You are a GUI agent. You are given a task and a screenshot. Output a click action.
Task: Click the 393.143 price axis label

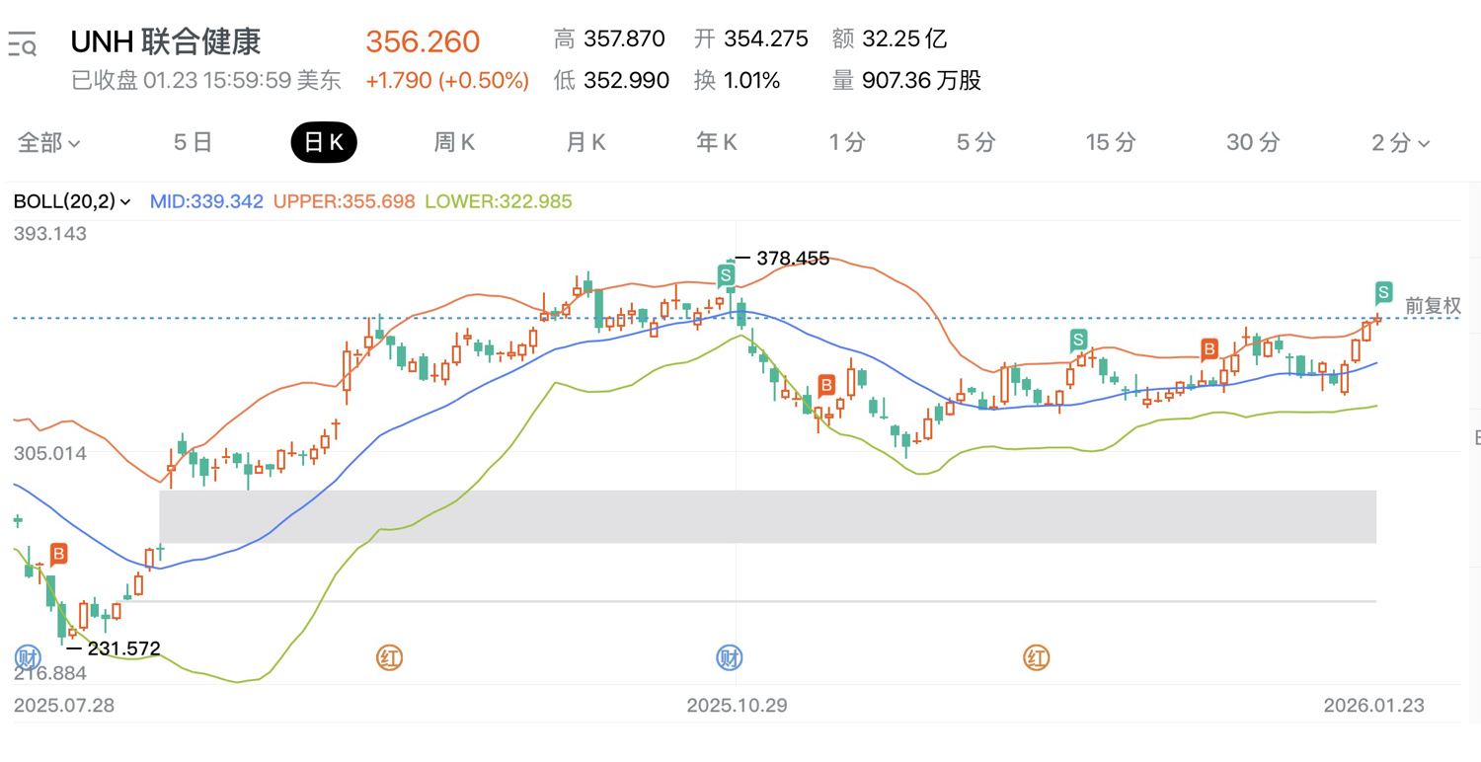point(50,234)
